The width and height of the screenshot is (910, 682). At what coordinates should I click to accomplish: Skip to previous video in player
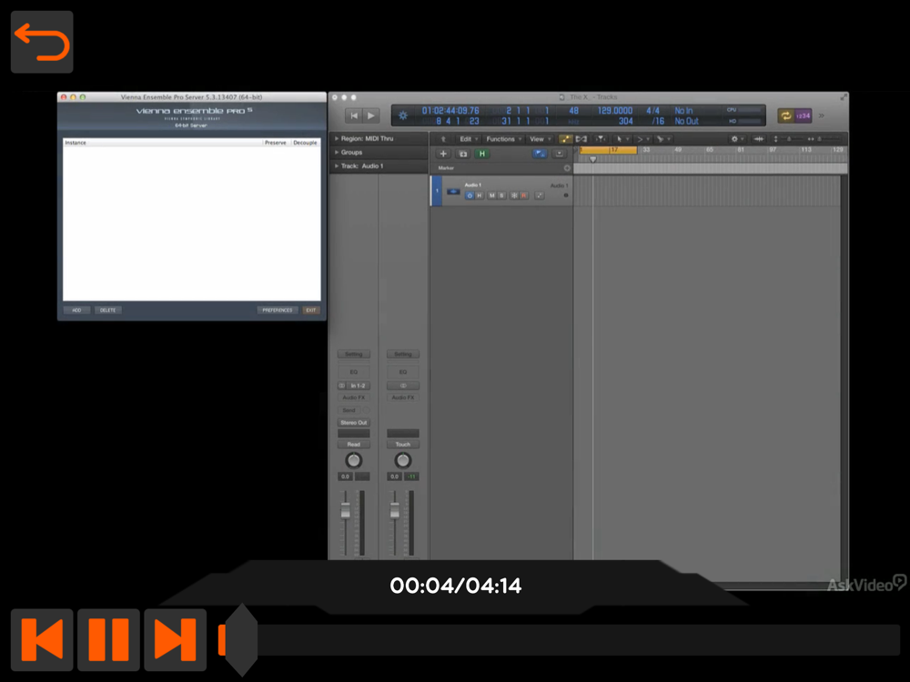point(42,639)
